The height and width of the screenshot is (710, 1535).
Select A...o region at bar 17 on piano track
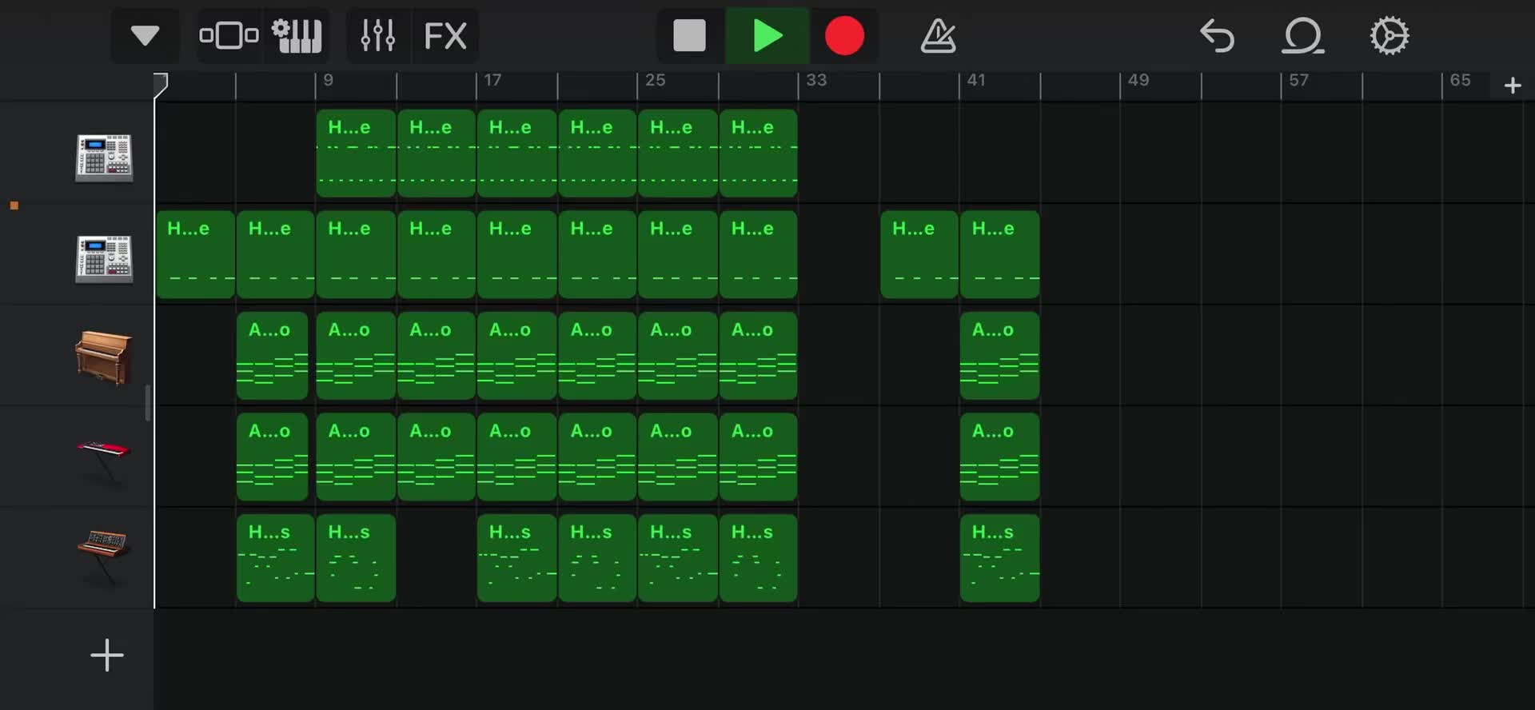[516, 356]
